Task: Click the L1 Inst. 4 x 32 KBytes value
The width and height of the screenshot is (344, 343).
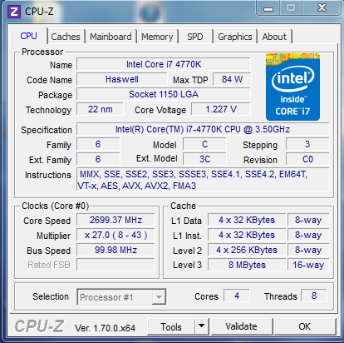Action: (x=247, y=235)
